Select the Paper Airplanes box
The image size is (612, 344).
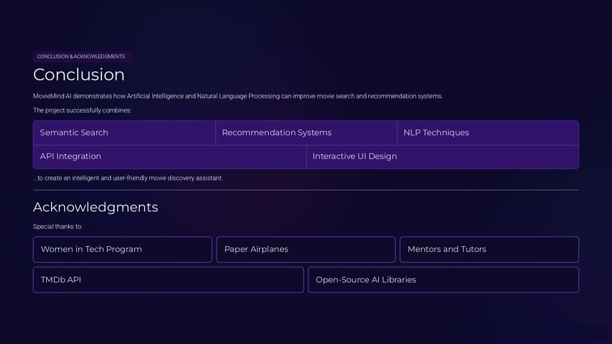click(x=306, y=249)
